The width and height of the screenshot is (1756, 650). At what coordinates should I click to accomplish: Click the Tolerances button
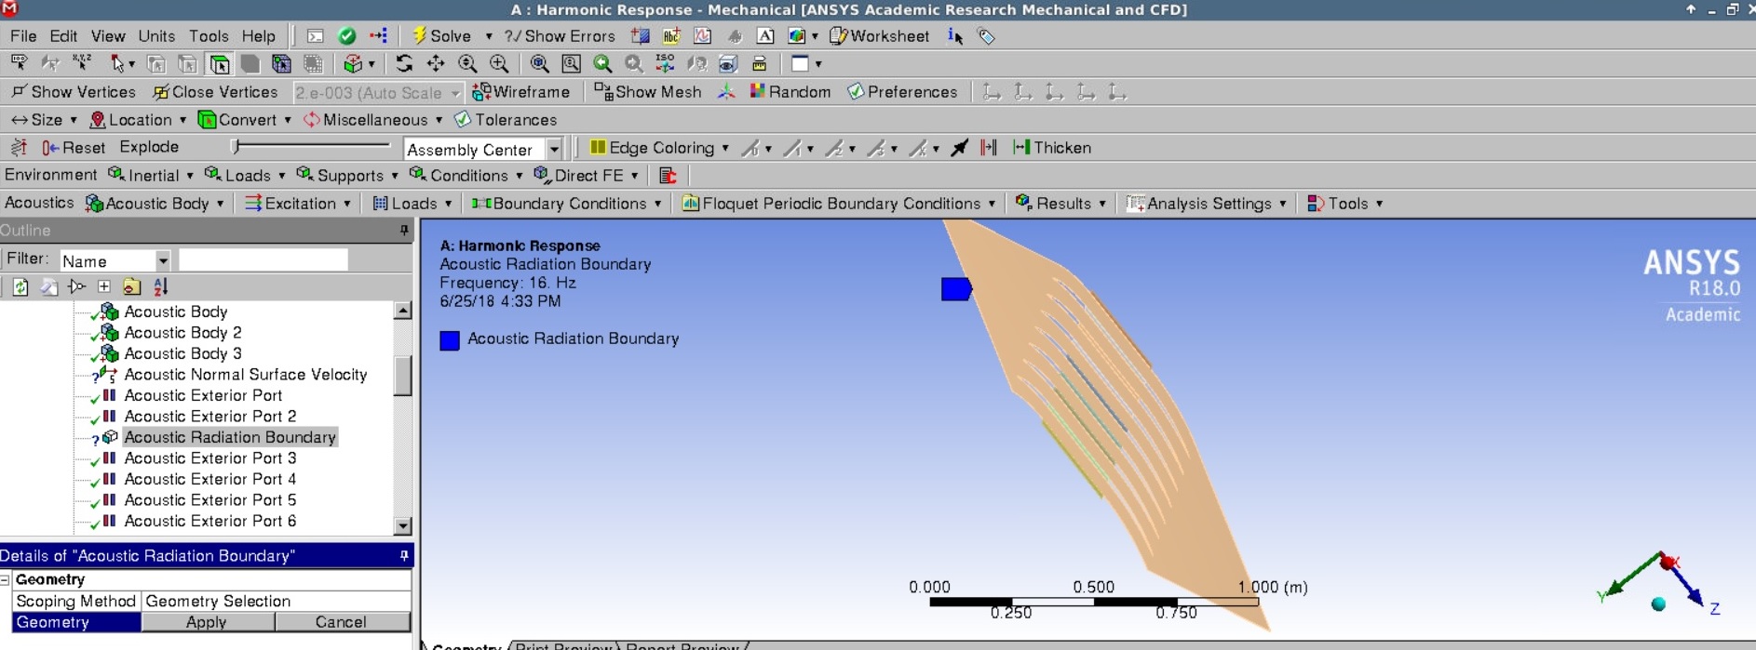506,120
